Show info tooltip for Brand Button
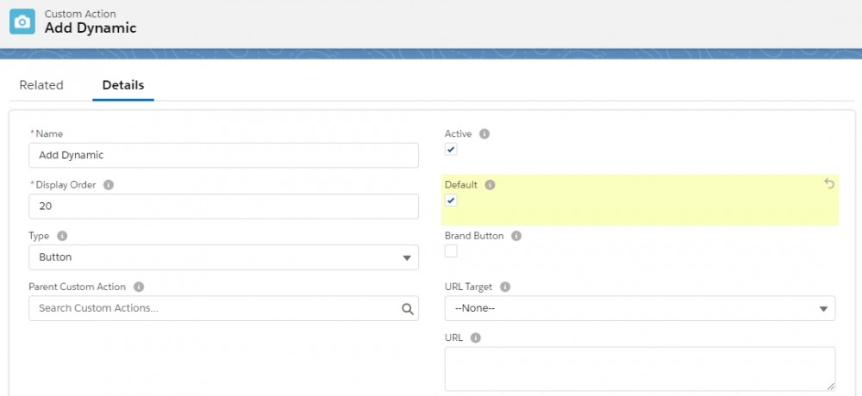 [515, 236]
